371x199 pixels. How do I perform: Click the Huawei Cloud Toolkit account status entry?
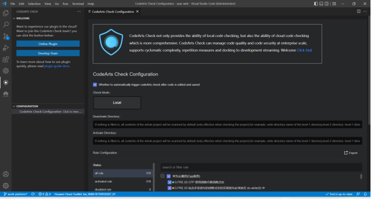pyautogui.click(x=85, y=194)
